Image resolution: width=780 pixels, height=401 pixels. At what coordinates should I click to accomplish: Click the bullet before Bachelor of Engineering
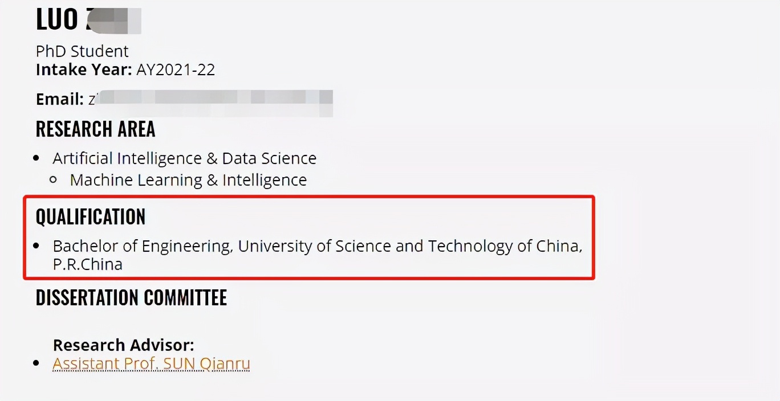coord(37,247)
